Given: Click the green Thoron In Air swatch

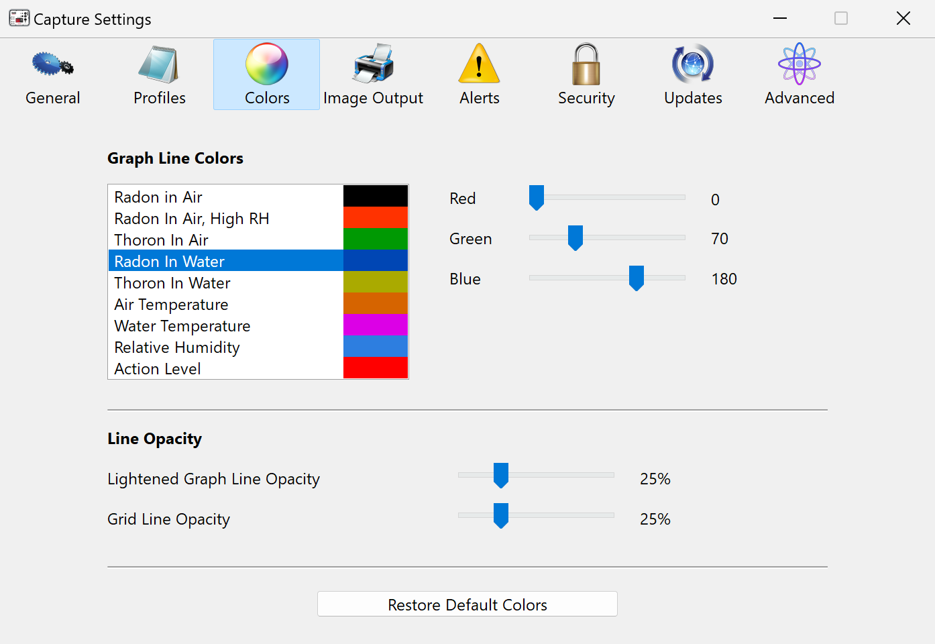Looking at the screenshot, I should 375,239.
